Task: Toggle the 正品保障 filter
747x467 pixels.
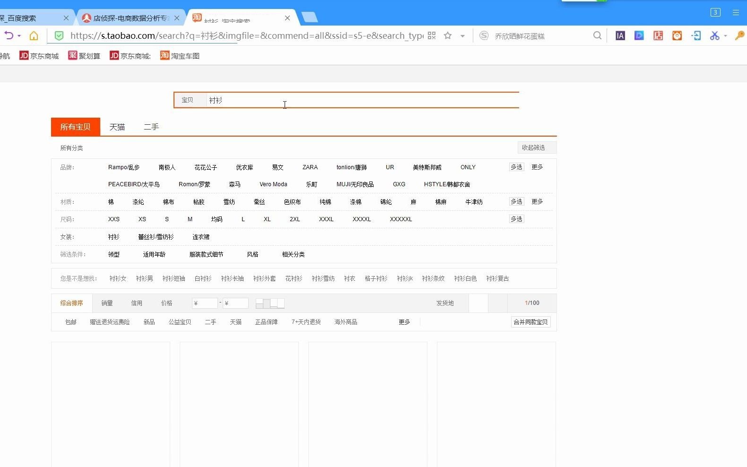Action: click(266, 322)
